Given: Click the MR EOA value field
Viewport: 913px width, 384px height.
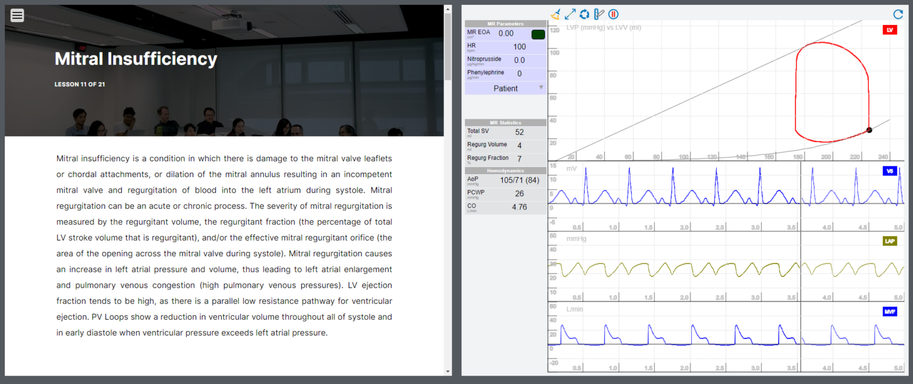Looking at the screenshot, I should coord(506,34).
